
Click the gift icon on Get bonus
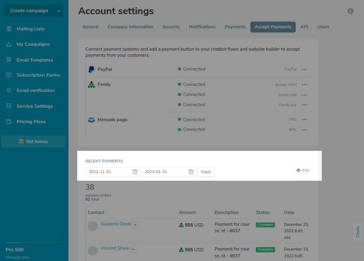pos(22,141)
